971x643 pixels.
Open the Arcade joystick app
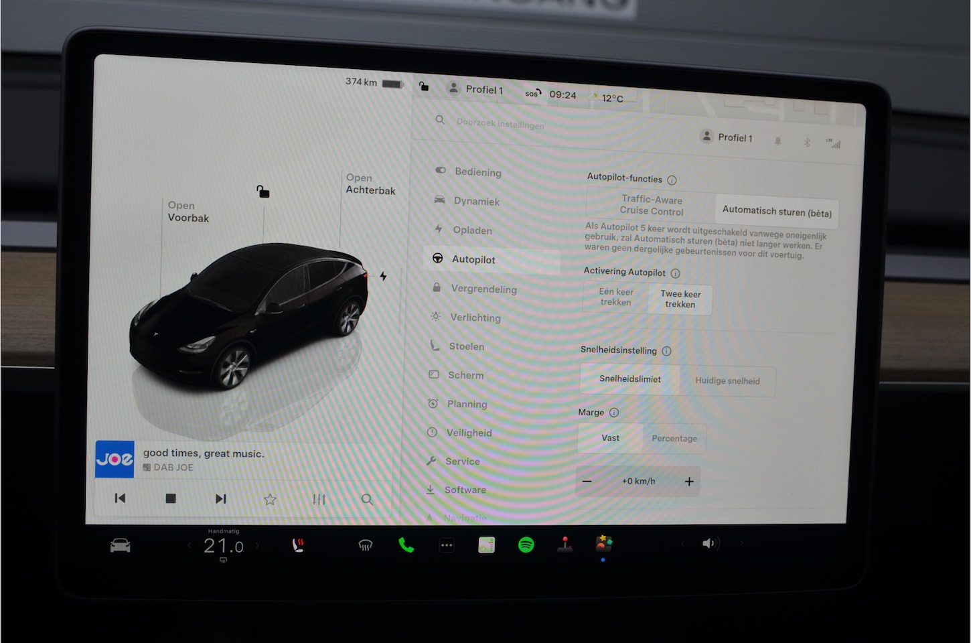coord(565,545)
